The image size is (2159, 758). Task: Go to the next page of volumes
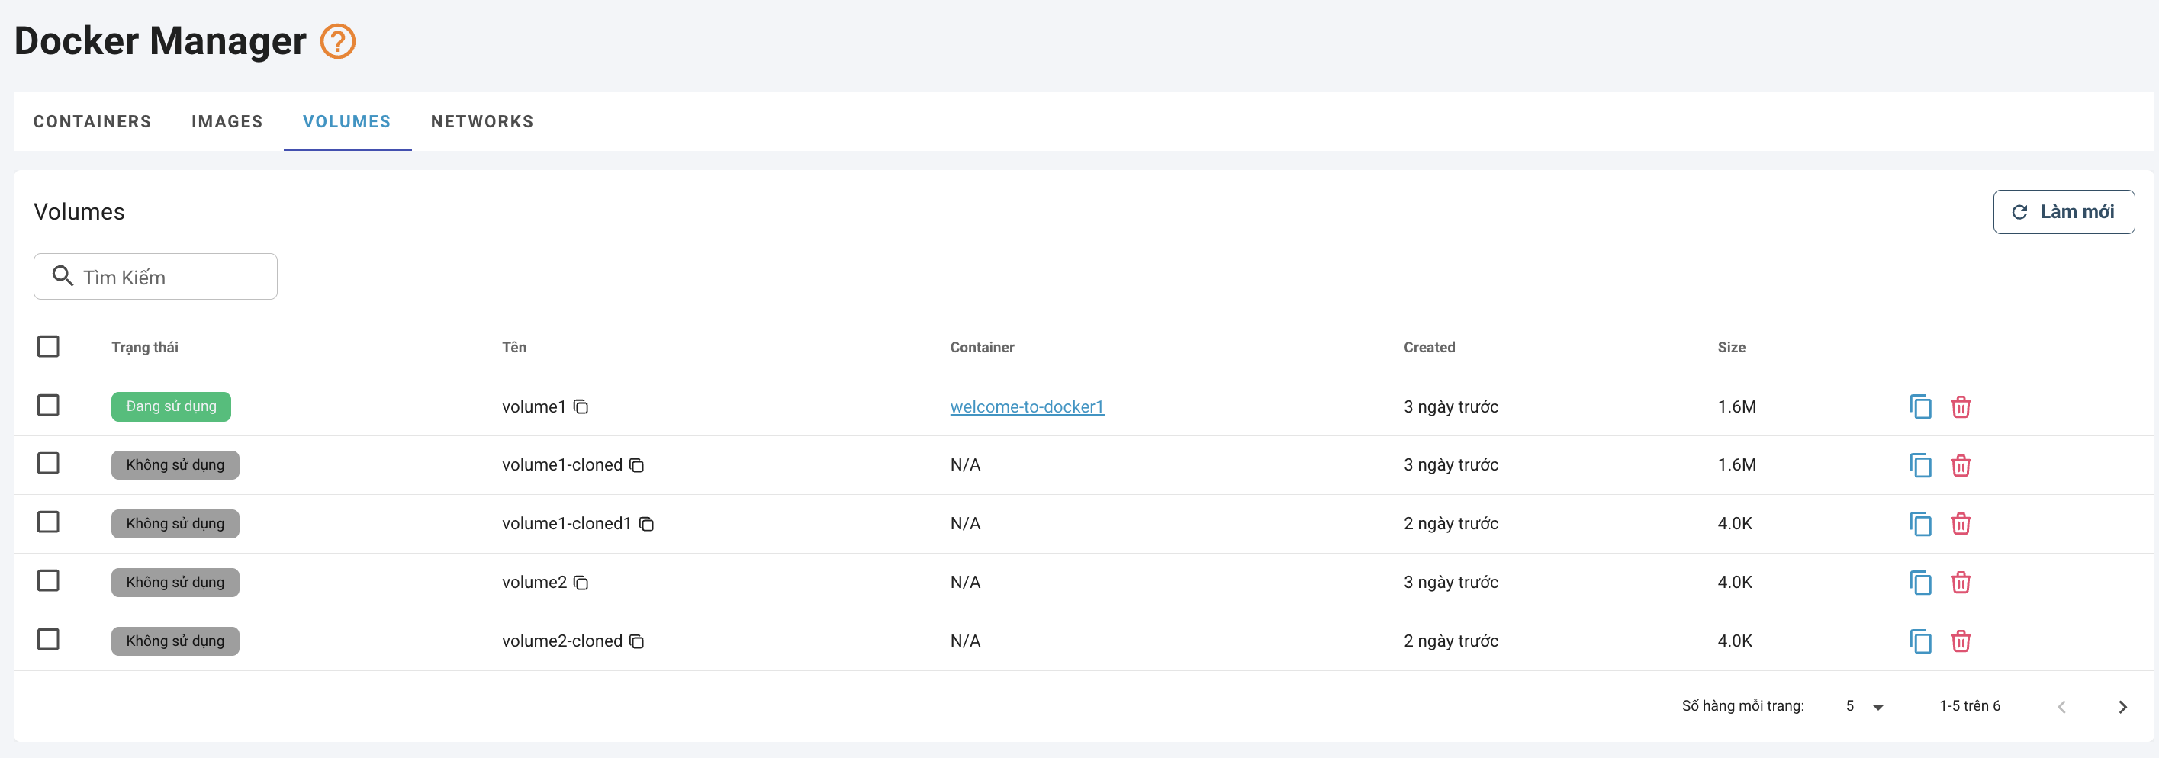pyautogui.click(x=2122, y=707)
